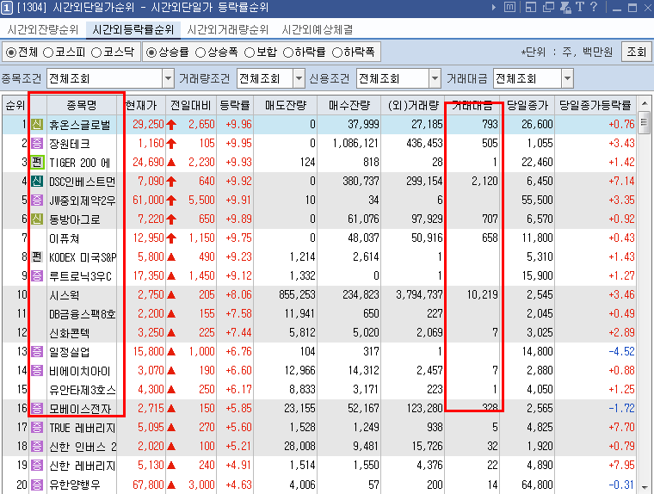The image size is (654, 494).
Task: Click the 신 badge next to DSC인베스트먼
Action: [37, 182]
